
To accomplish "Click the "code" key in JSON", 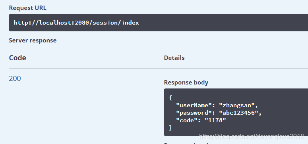I will [187, 120].
